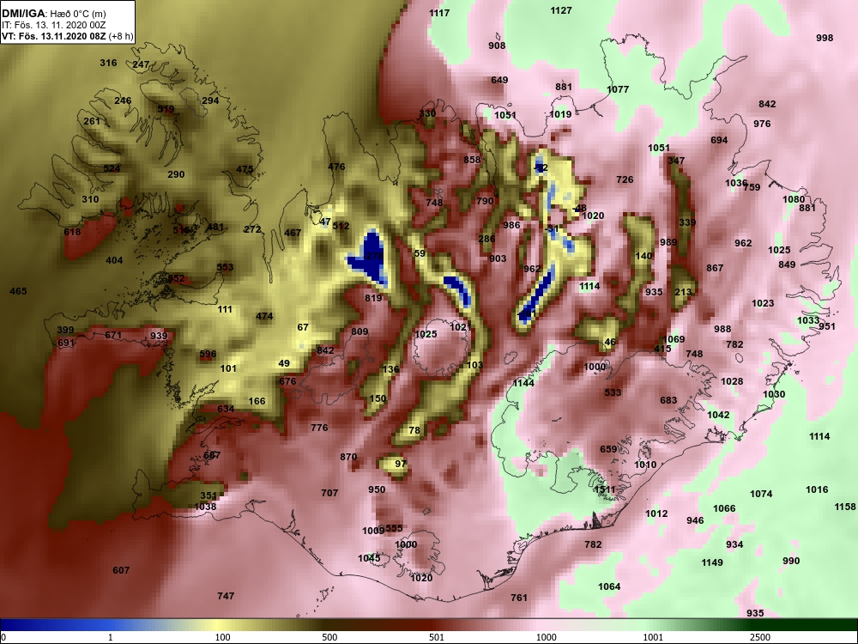This screenshot has height=644, width=858.
Task: Click the color scale label '100'
Action: click(222, 637)
